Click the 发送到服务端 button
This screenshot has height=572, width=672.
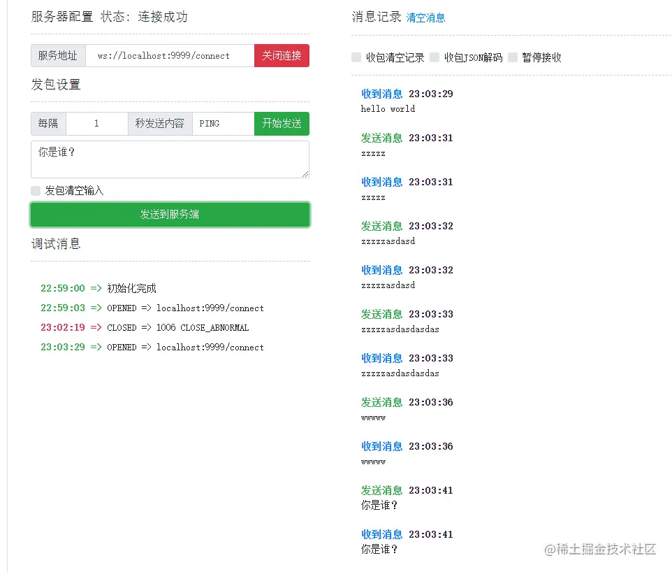click(170, 215)
